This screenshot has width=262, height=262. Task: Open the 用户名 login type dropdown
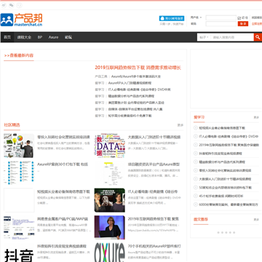click(x=196, y=17)
